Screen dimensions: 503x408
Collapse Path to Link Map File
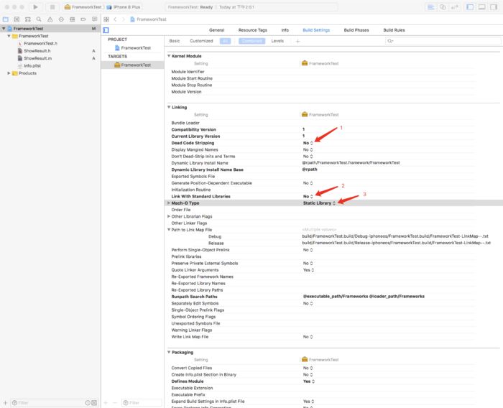[x=169, y=230]
